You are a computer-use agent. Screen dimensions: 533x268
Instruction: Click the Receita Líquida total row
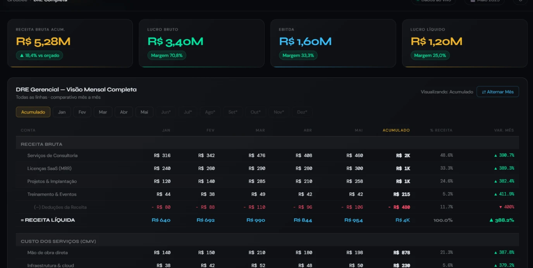click(x=267, y=220)
